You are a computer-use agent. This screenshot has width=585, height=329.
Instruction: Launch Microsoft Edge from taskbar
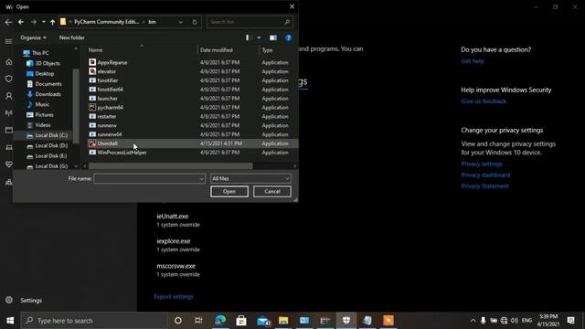point(220,321)
